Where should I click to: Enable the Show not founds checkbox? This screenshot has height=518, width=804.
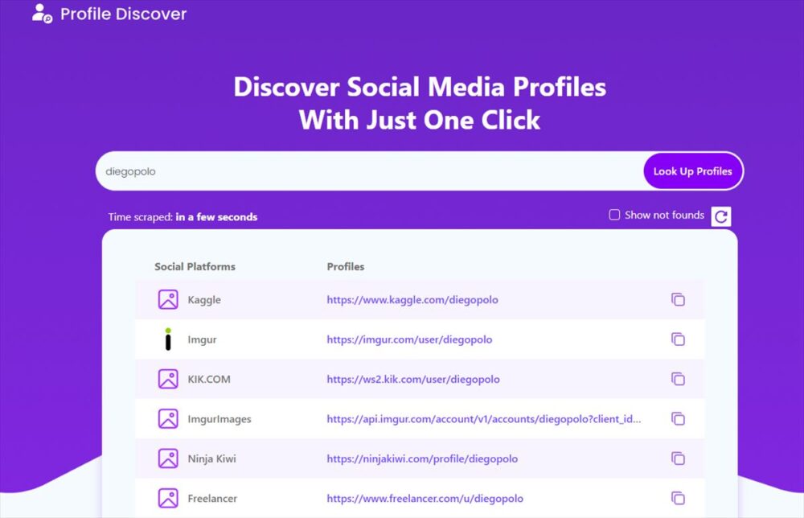614,215
